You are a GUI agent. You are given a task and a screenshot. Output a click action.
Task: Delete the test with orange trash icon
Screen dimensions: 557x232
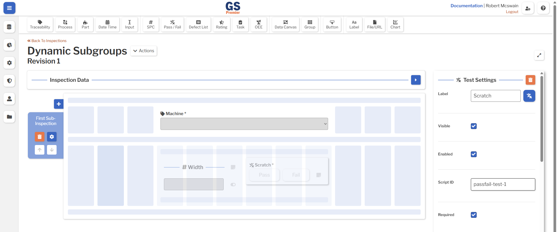click(530, 80)
